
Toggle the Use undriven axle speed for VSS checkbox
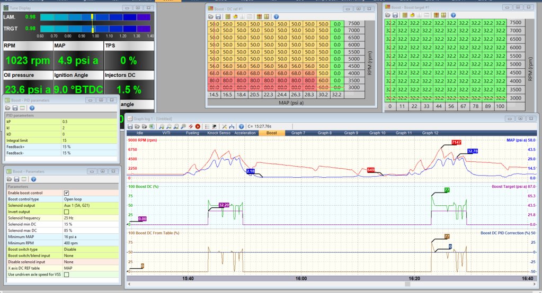[x=66, y=274]
